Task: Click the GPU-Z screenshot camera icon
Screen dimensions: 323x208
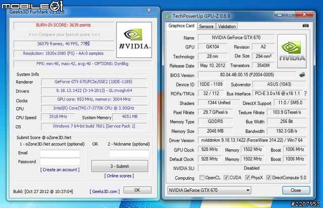Action: tap(305, 26)
